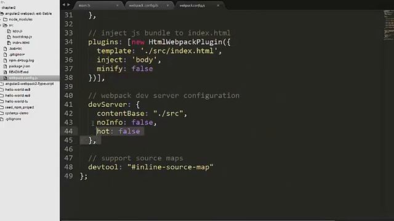Viewport: 394px width, 221px height.
Task: Click line number 48 in gutter
Action: pos(68,167)
